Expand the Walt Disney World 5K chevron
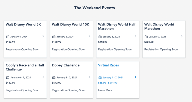Viewport: 192px width, 102px height. [43, 36]
